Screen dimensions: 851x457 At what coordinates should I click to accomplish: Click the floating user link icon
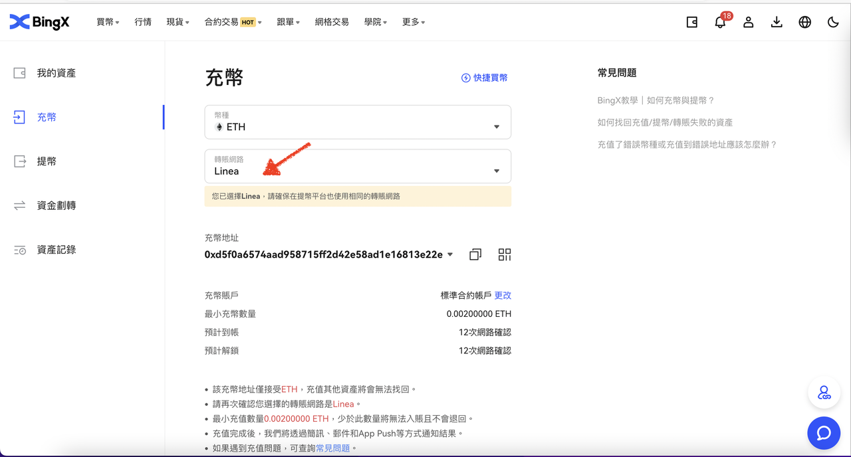click(x=824, y=393)
